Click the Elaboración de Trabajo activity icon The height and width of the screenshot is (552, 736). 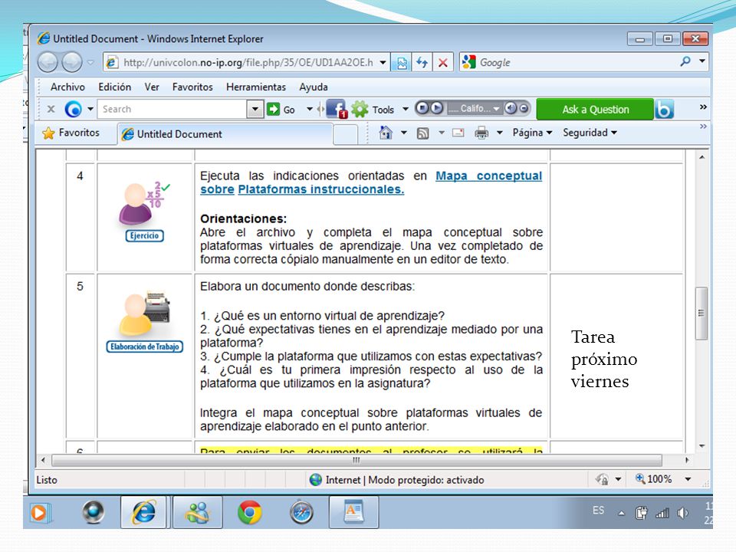(x=145, y=321)
